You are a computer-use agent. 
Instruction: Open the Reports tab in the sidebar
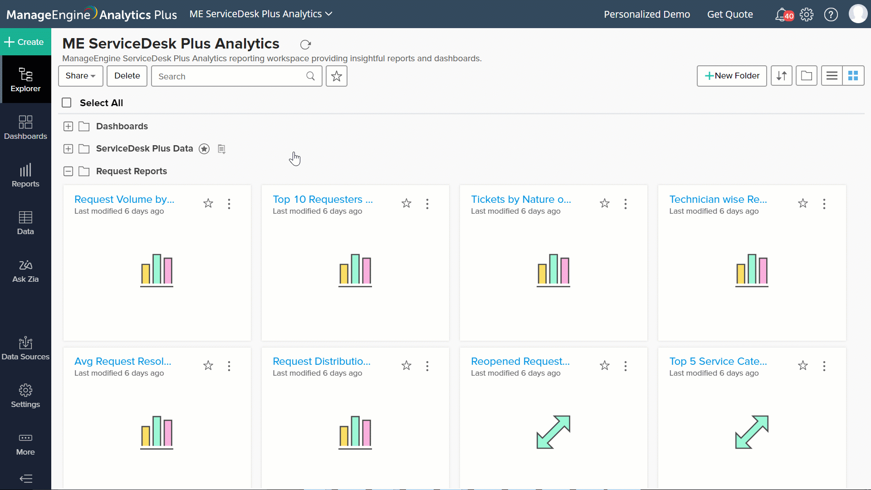25,176
